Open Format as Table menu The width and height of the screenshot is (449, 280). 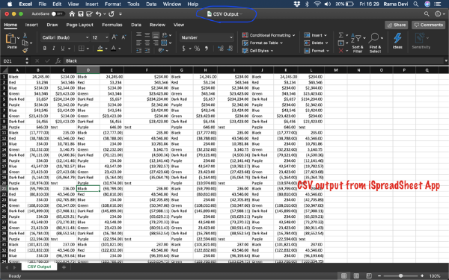tap(263, 43)
